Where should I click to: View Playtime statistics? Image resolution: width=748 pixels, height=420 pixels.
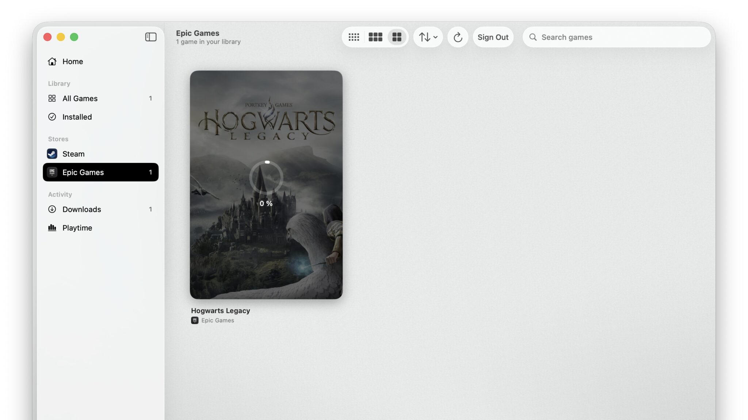coord(100,228)
